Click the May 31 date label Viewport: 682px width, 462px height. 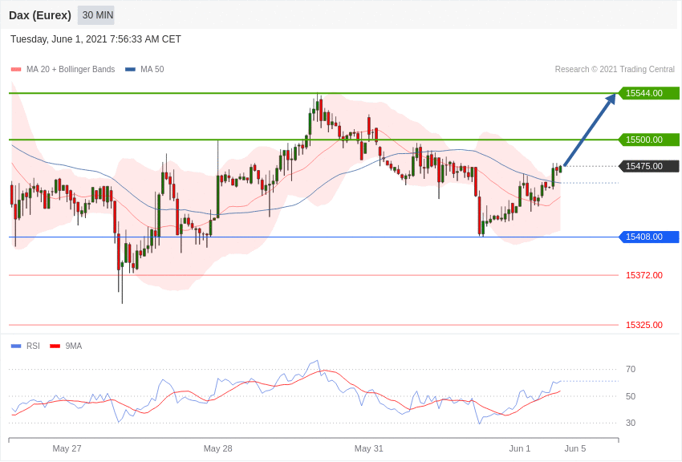(x=369, y=448)
